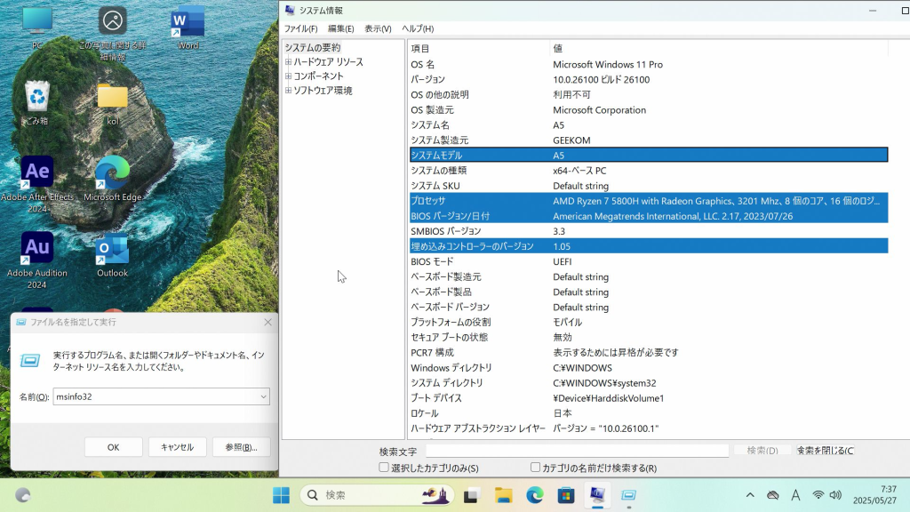910x512 pixels.
Task: Click the 検索文字 input field
Action: pos(577,451)
